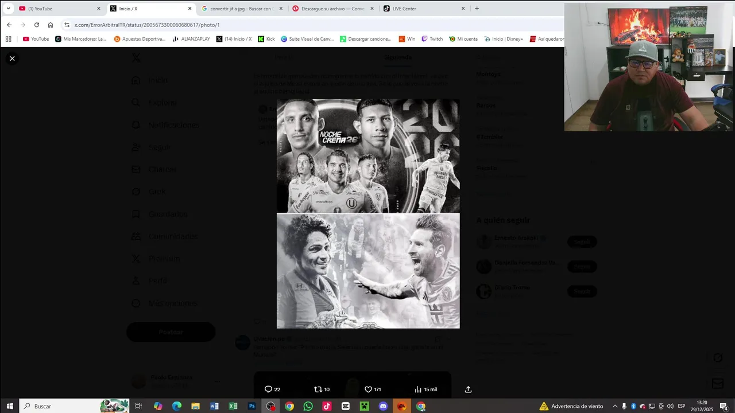Open Task View on taskbar
Screen dimensions: 735x413
click(138, 406)
